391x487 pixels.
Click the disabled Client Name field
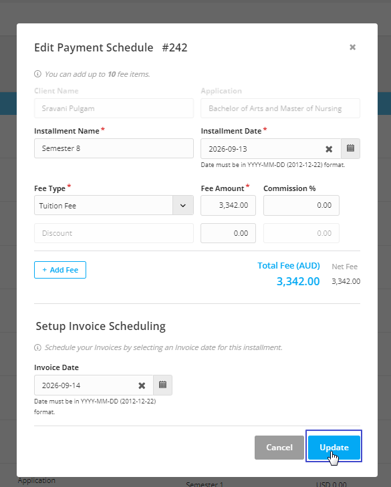click(114, 108)
